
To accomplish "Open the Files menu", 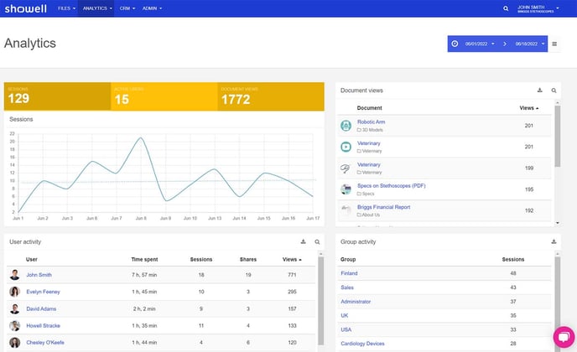I will 66,8.
